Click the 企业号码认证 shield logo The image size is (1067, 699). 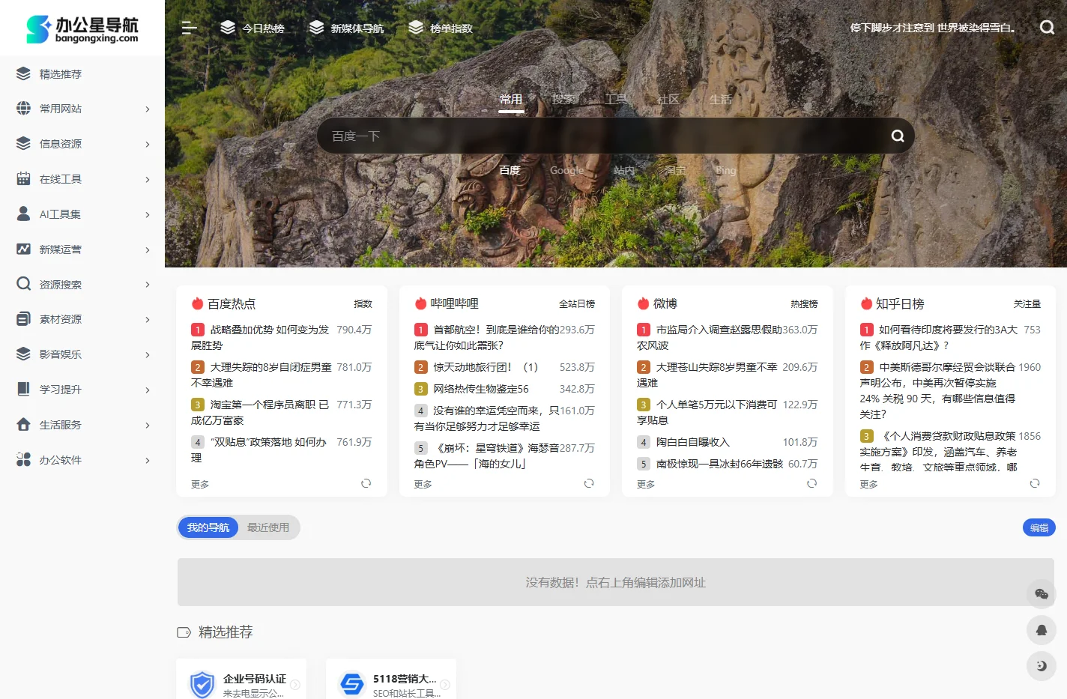(202, 684)
